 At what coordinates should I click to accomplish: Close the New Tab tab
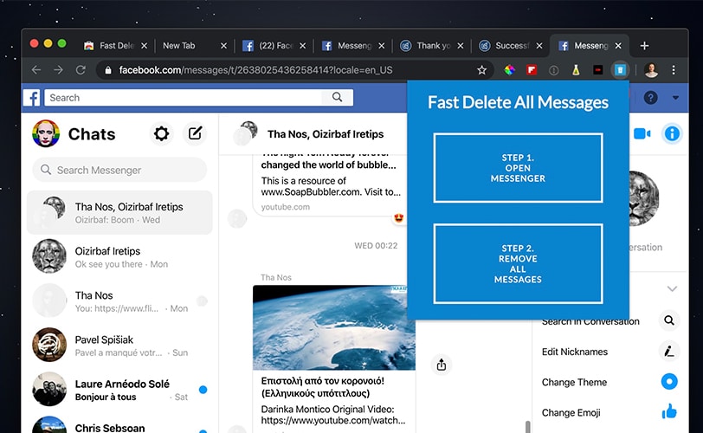point(223,46)
